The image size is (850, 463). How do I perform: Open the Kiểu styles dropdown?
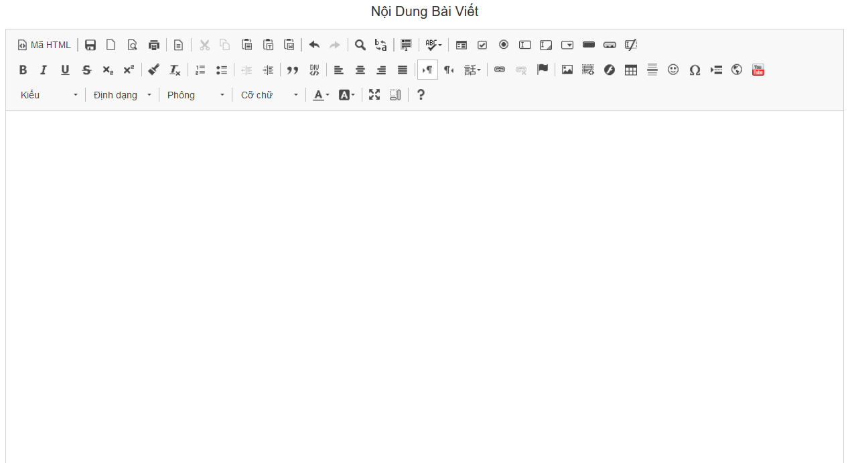(49, 95)
